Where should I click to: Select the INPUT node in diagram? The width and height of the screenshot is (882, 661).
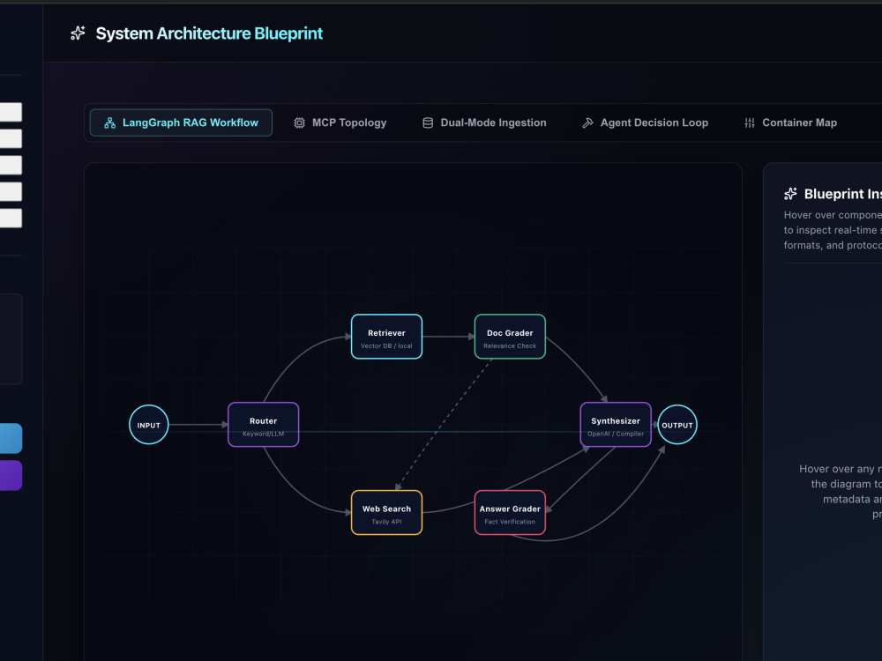coord(148,425)
